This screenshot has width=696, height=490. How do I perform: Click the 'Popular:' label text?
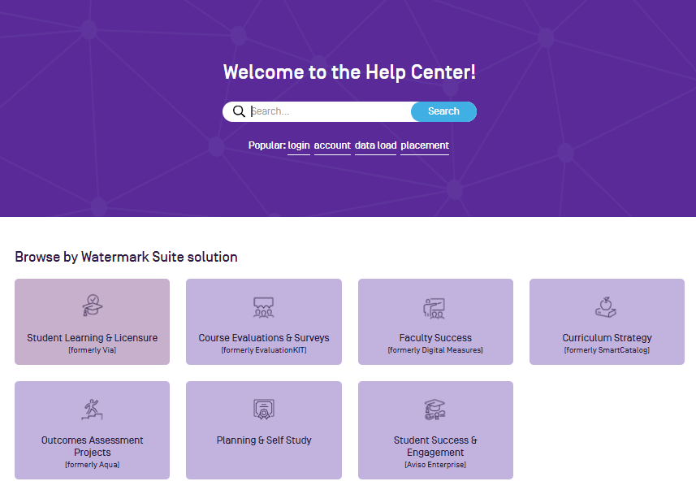[x=266, y=145]
